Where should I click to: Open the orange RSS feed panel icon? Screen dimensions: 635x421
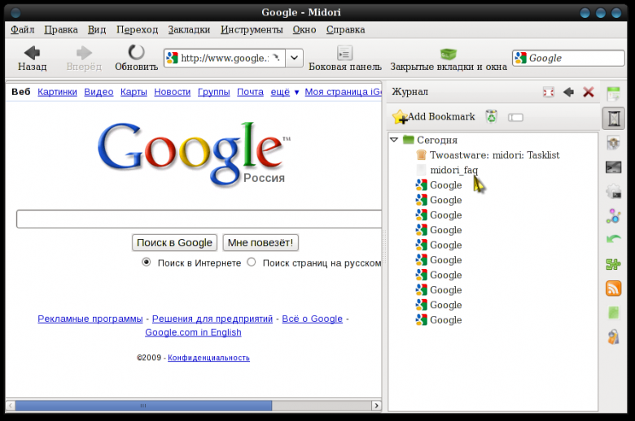(x=614, y=289)
